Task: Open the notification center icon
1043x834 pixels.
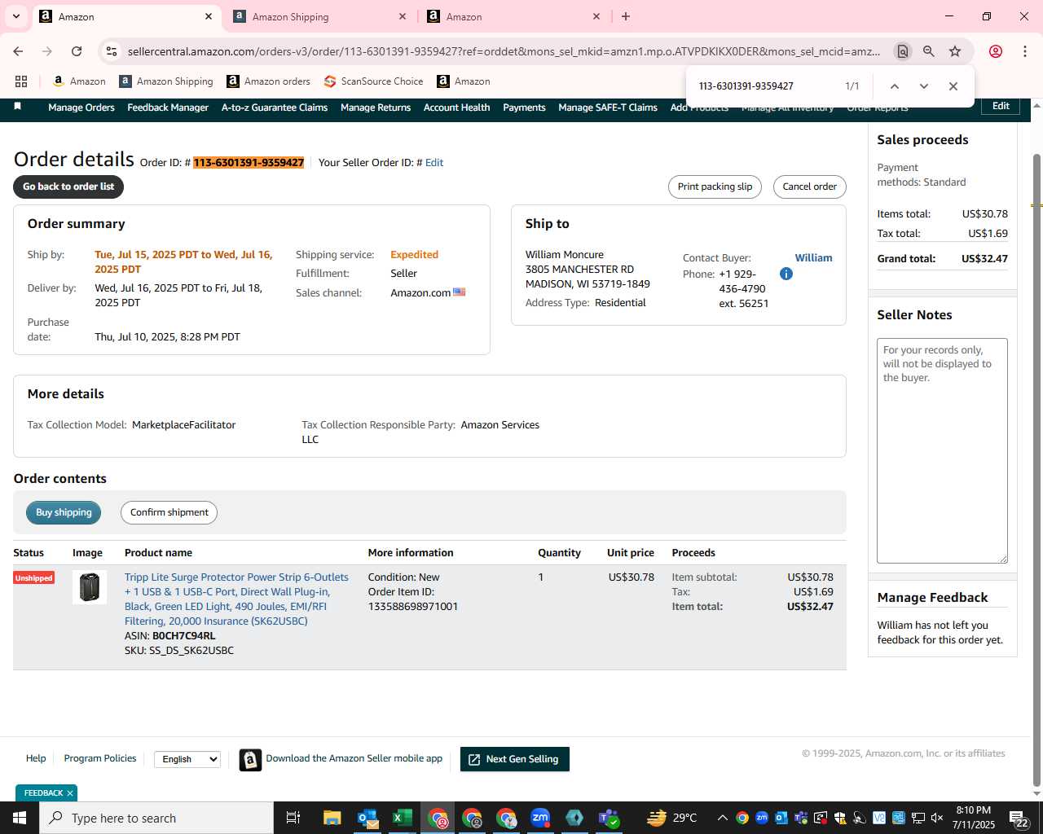Action: pos(1019,818)
